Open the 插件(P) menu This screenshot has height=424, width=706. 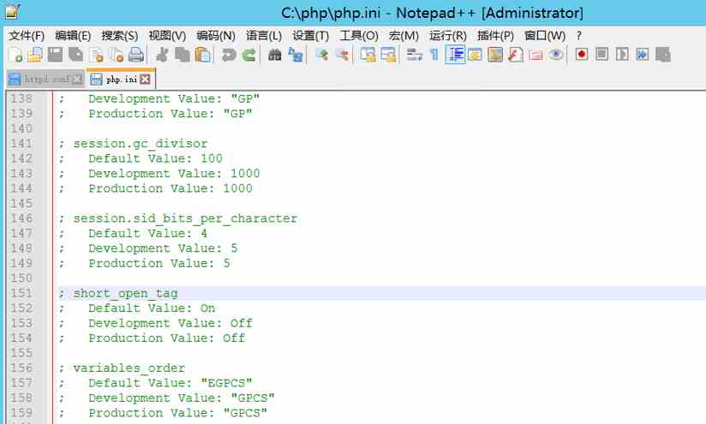495,36
